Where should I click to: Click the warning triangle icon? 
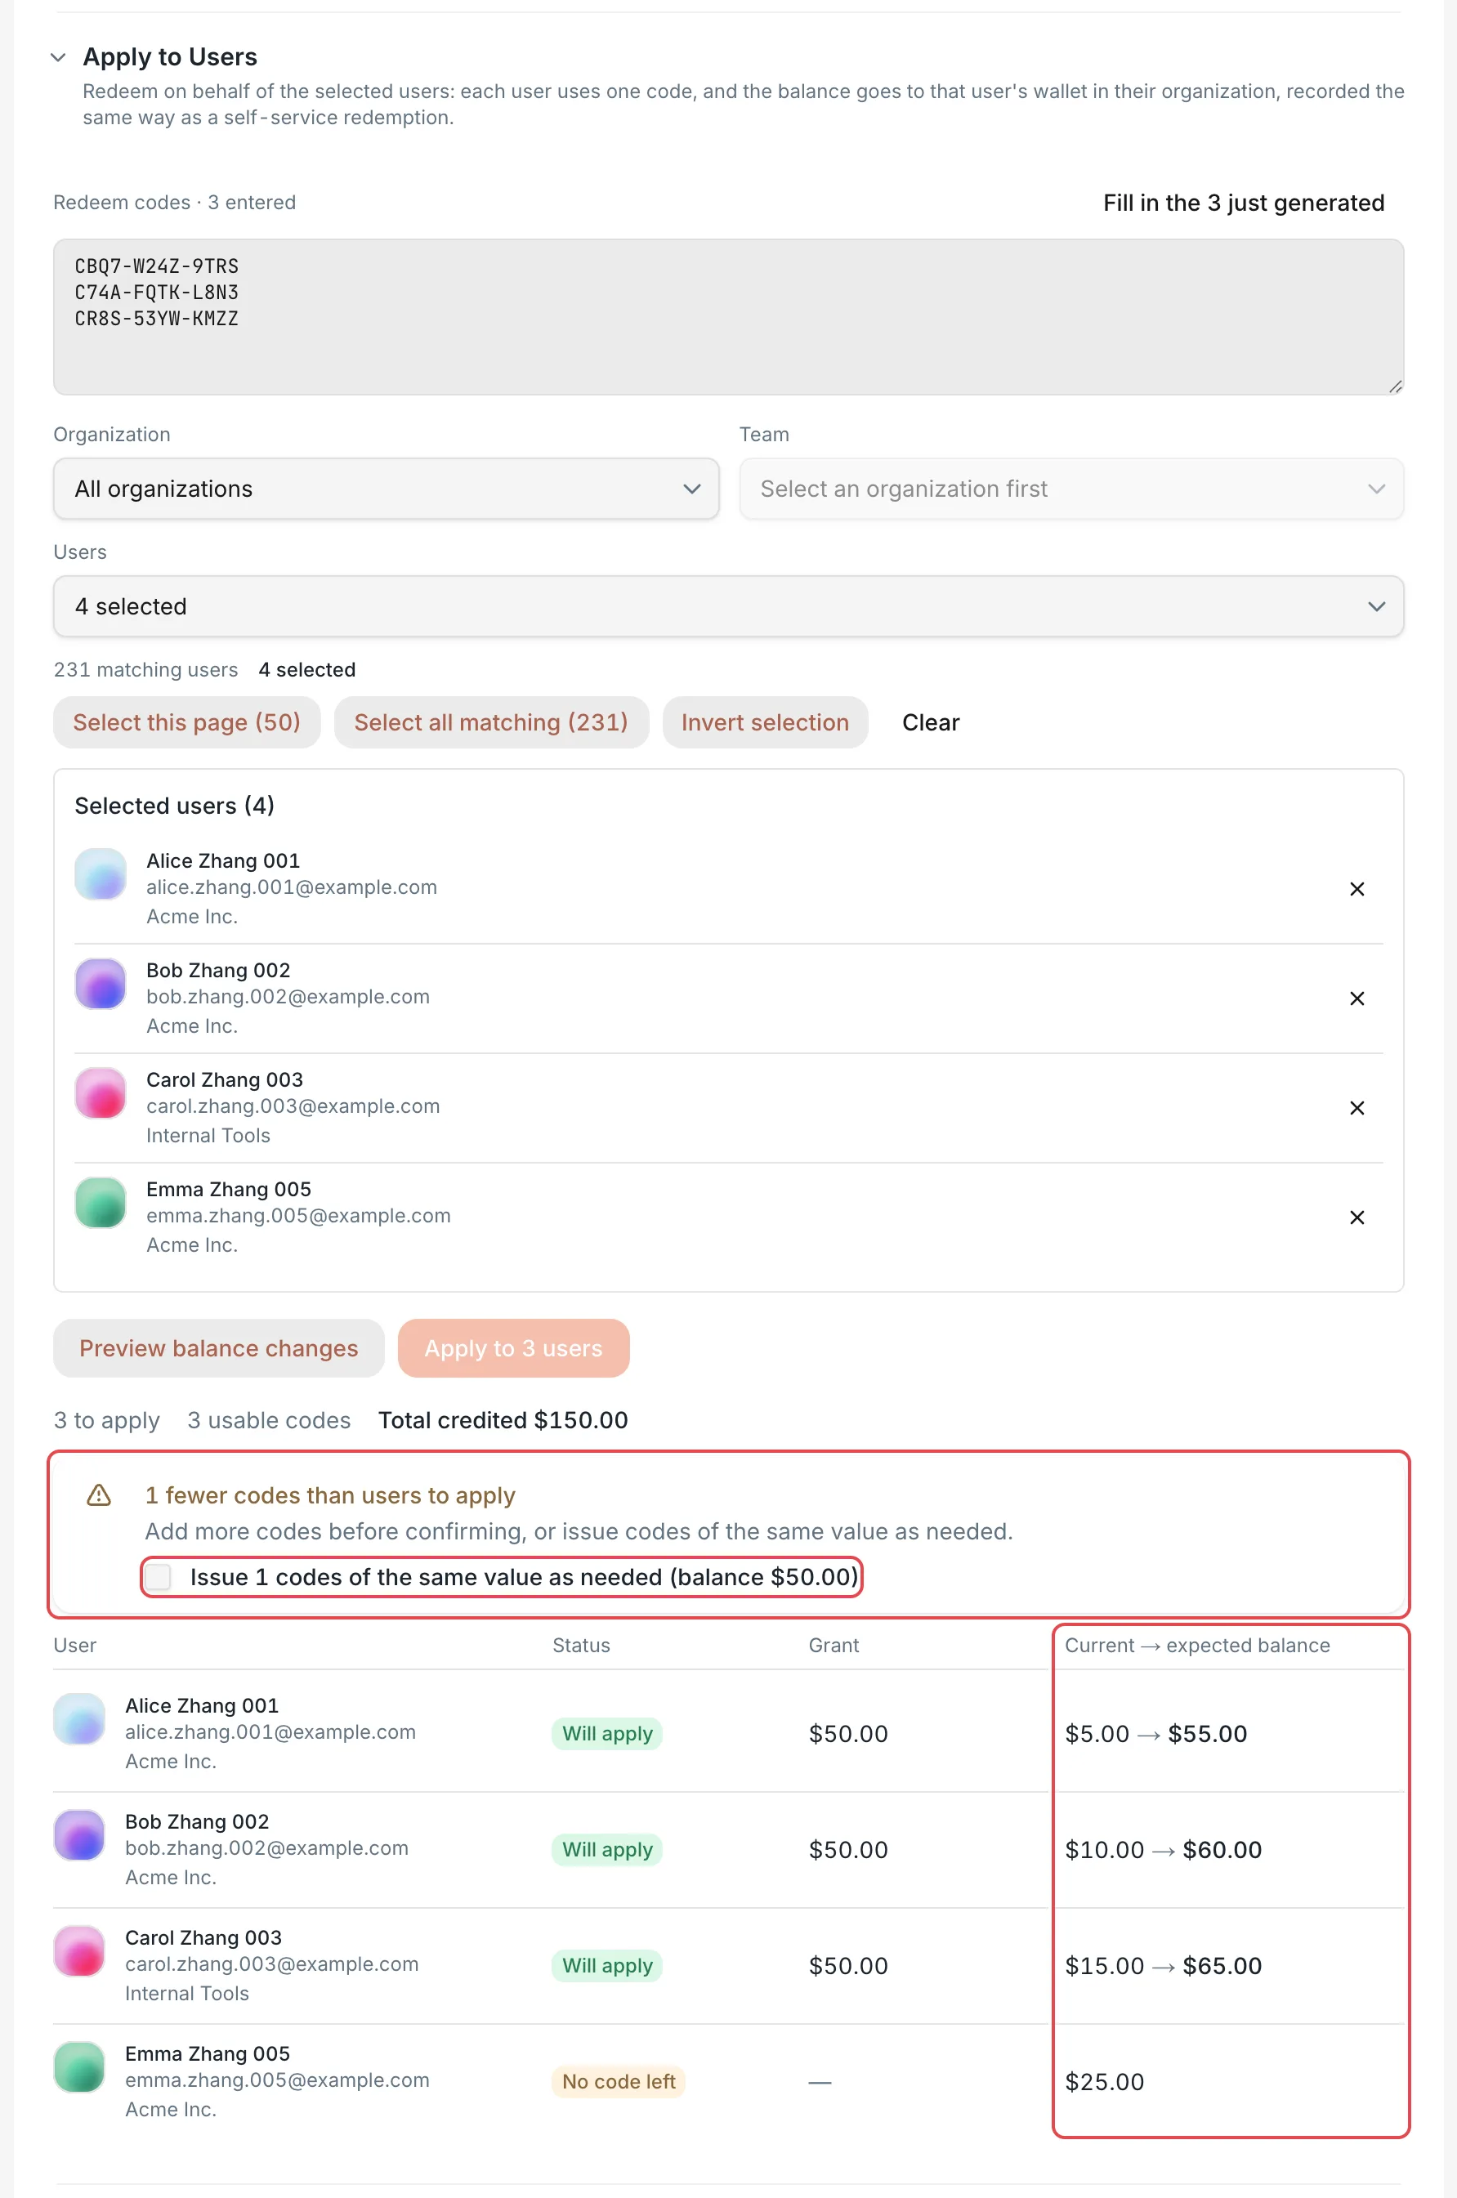(x=99, y=1495)
